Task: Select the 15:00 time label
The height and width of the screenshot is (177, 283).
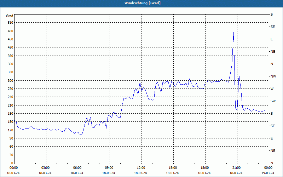Action: 173,168
